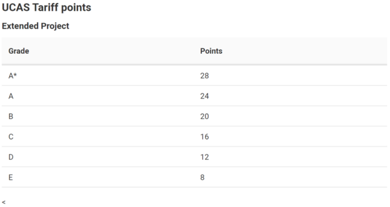The height and width of the screenshot is (207, 390).
Task: Click the Grade column header
Action: (18, 51)
